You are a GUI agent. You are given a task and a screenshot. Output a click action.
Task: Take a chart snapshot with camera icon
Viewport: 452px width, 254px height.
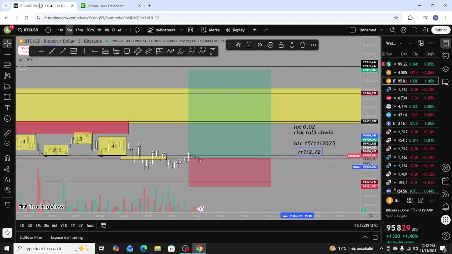click(x=425, y=30)
